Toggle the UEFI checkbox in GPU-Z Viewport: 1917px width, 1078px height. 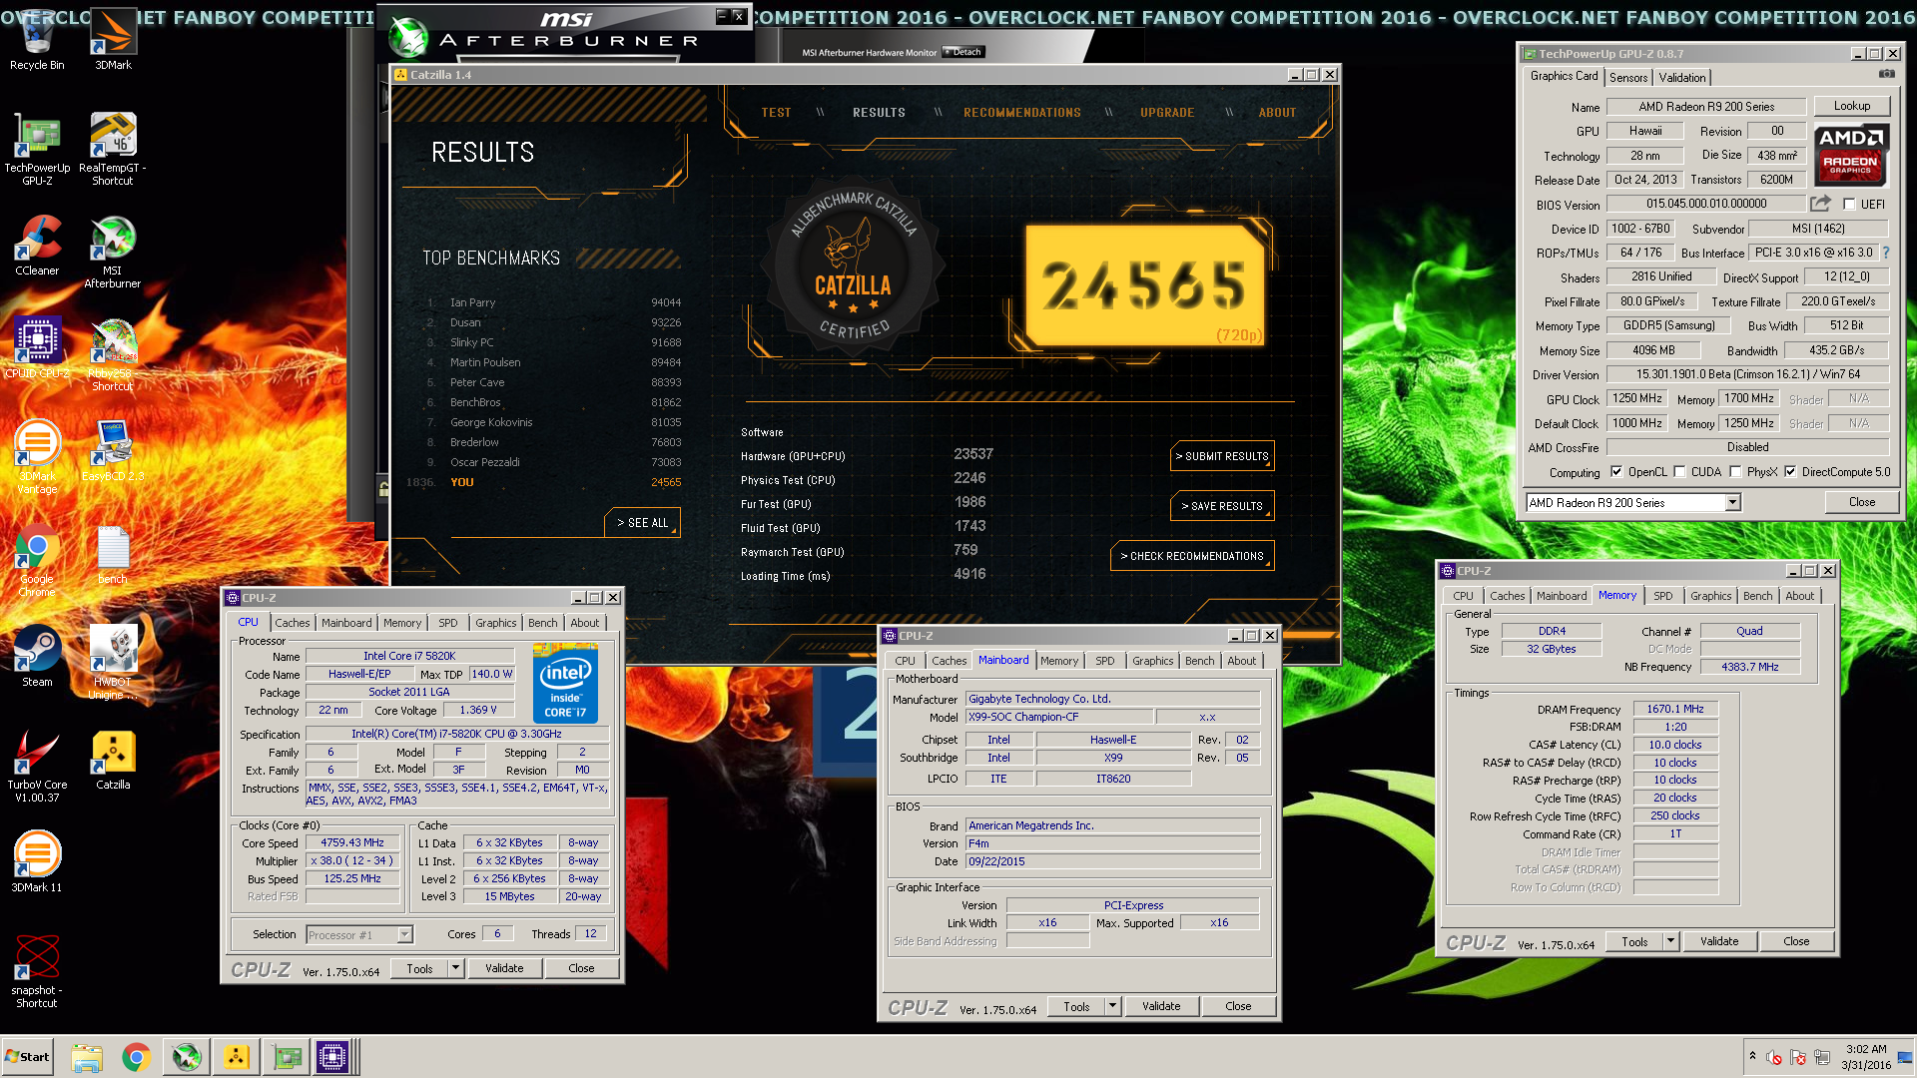1849,205
